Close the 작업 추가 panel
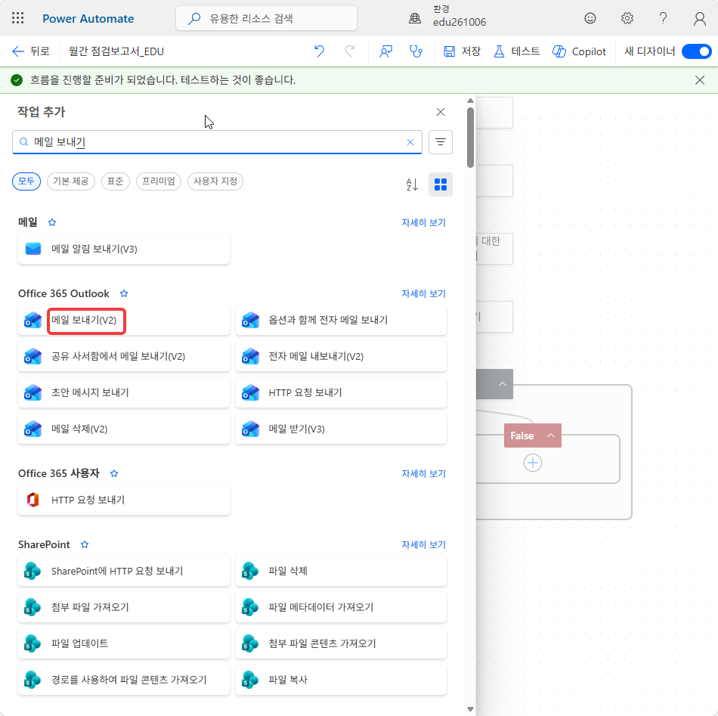 coord(441,112)
